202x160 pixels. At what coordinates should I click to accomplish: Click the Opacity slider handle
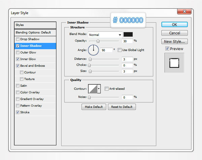coord(98,41)
